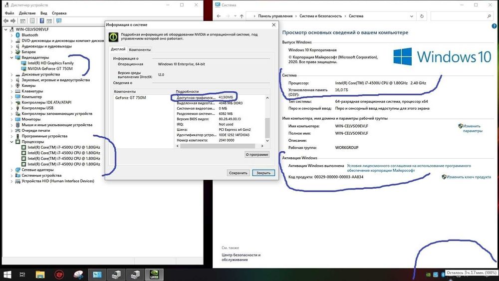Collapse the WIN-CELVSO9EVLF root node
The width and height of the screenshot is (499, 281).
click(x=5, y=29)
